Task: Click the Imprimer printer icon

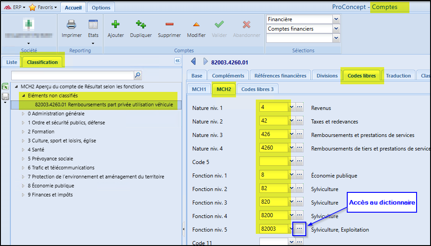Action: (x=71, y=25)
